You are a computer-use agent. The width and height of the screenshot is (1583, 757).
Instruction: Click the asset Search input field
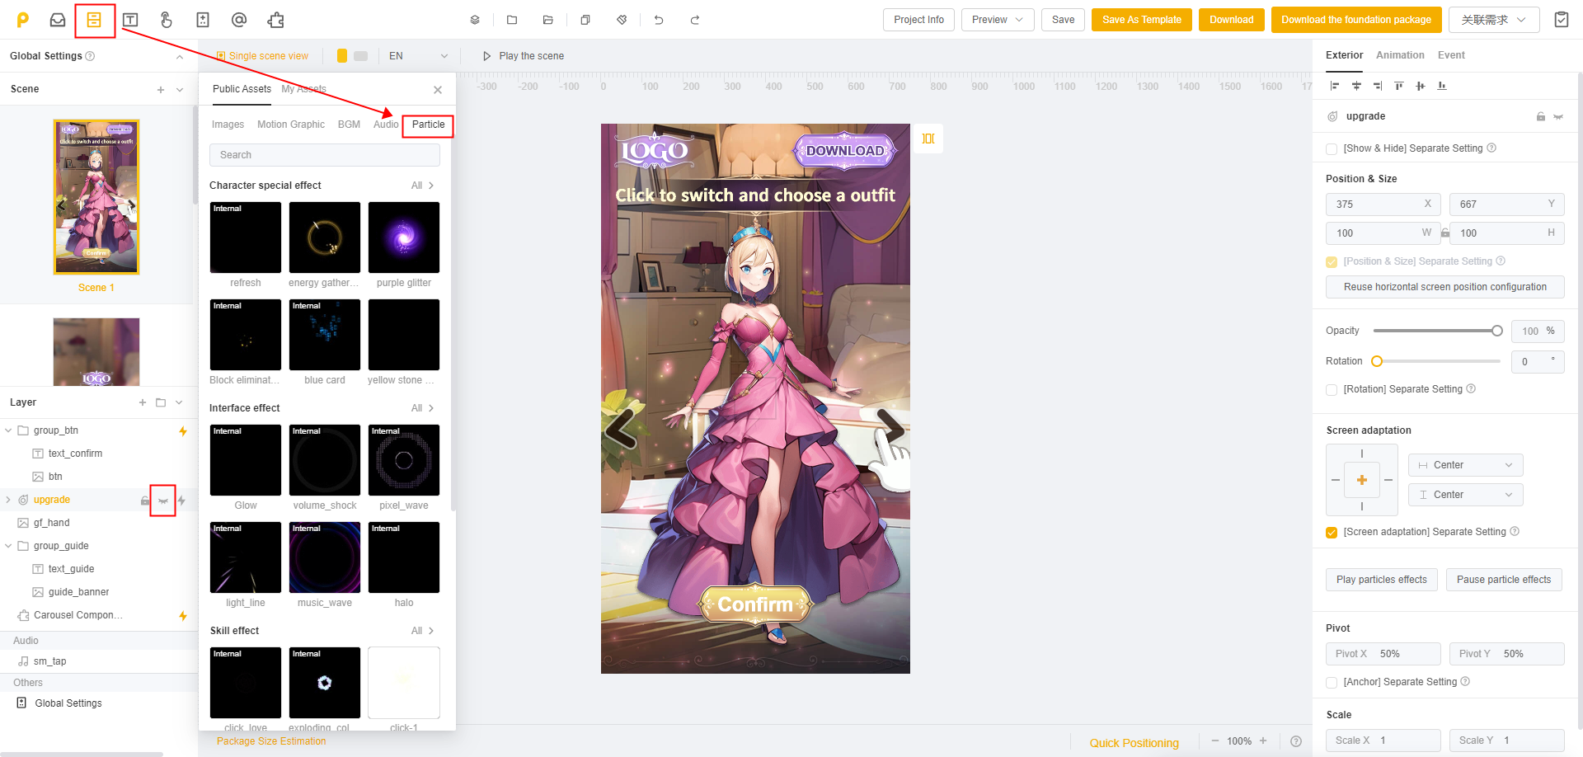324,155
